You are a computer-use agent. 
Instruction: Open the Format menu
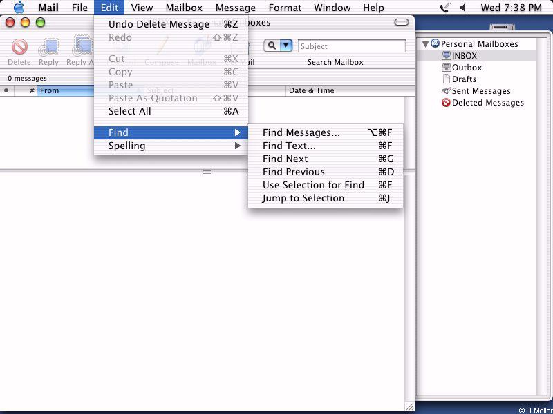[x=285, y=8]
